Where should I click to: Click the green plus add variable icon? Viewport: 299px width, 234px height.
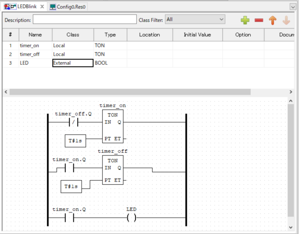(245, 20)
